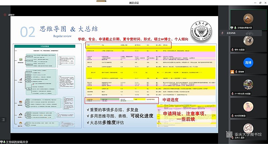Click muted mic icon for 抬头面是繁星

tap(232, 115)
